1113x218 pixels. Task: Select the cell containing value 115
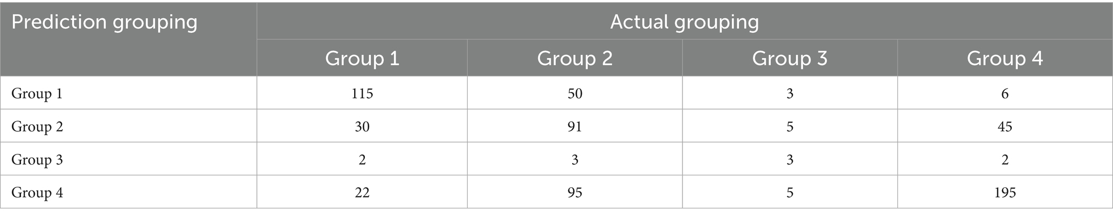click(362, 94)
